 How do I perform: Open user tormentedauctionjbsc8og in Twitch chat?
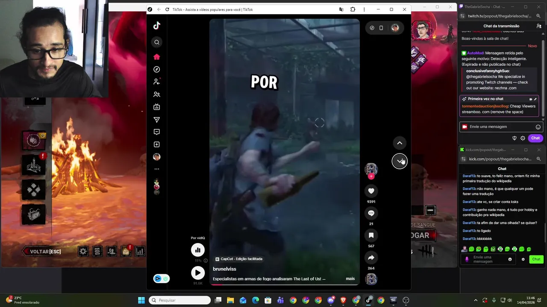click(x=485, y=106)
